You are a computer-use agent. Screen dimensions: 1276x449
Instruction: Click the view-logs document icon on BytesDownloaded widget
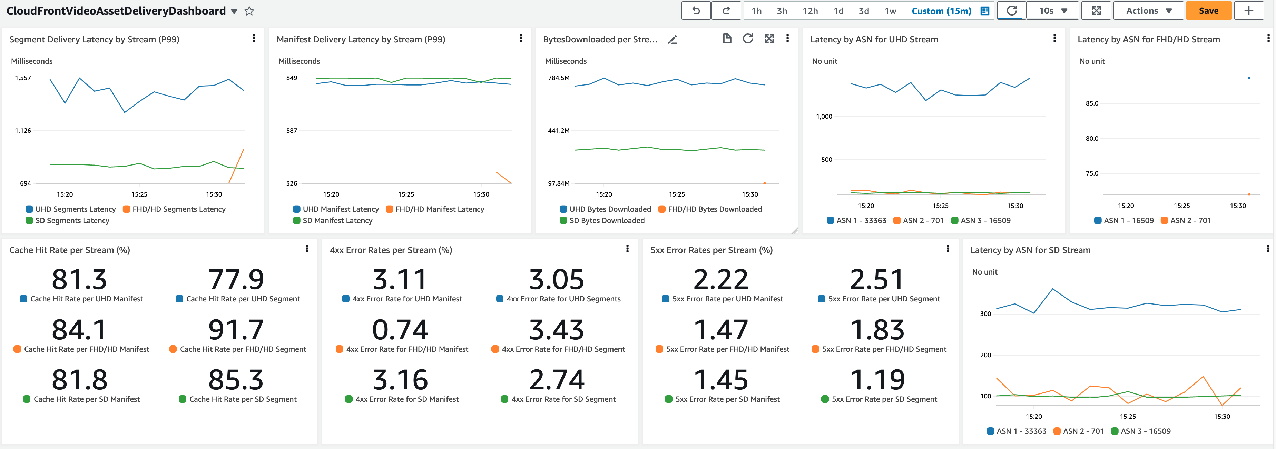coord(727,38)
